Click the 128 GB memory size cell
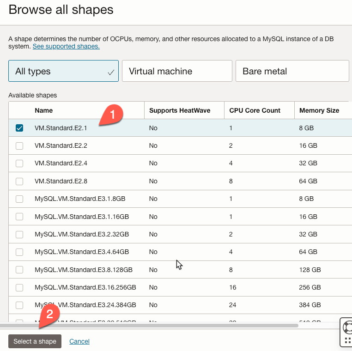Image resolution: width=352 pixels, height=351 pixels. point(310,270)
